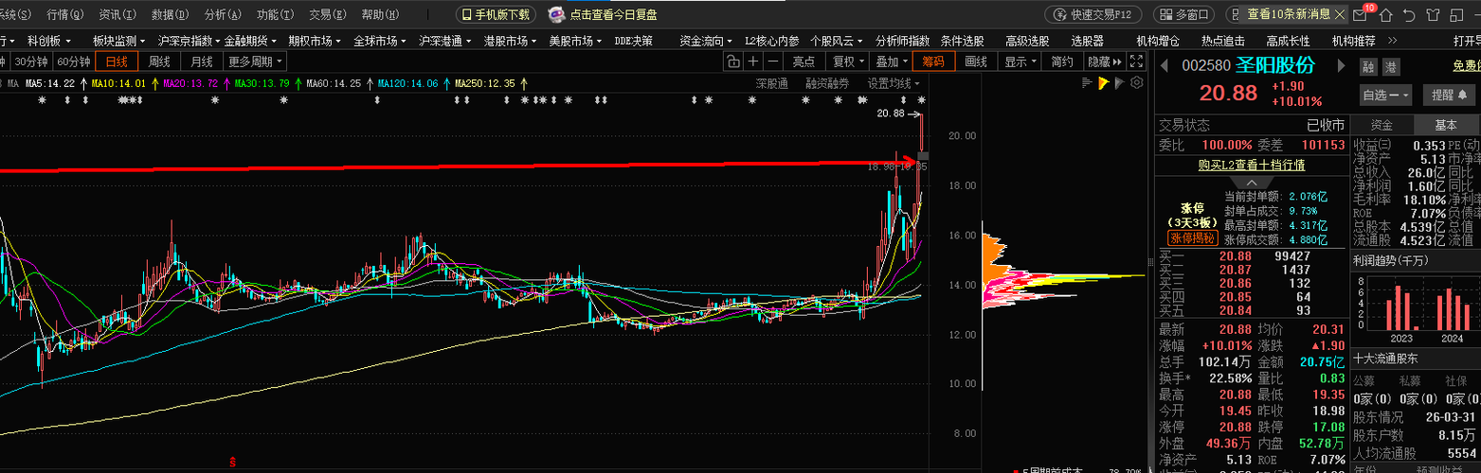Click the lock icon in chart toolbar
The width and height of the screenshot is (1481, 473).
733,61
